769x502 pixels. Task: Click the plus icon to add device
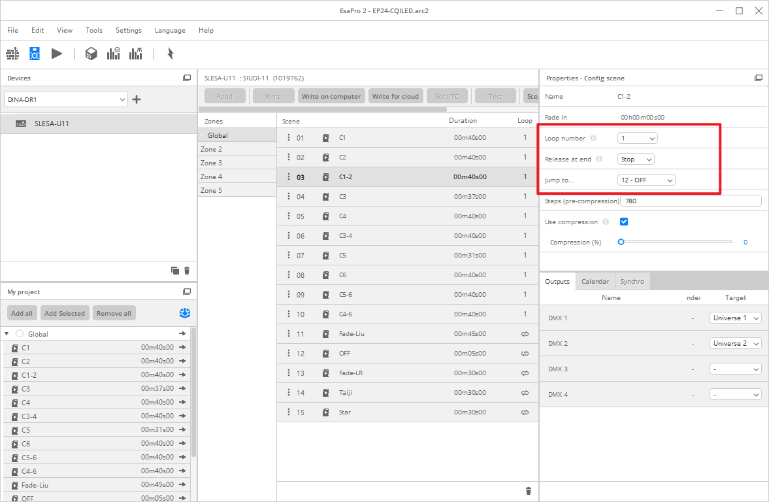click(137, 99)
